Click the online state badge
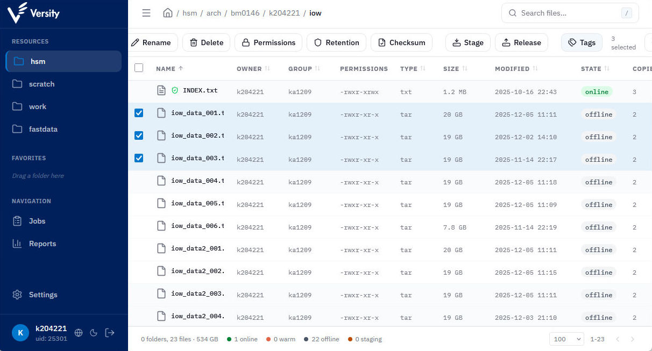The width and height of the screenshot is (652, 351). click(597, 91)
